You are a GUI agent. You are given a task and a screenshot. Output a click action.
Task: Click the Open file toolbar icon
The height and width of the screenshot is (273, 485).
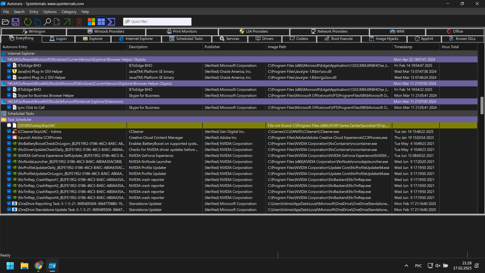(6, 22)
